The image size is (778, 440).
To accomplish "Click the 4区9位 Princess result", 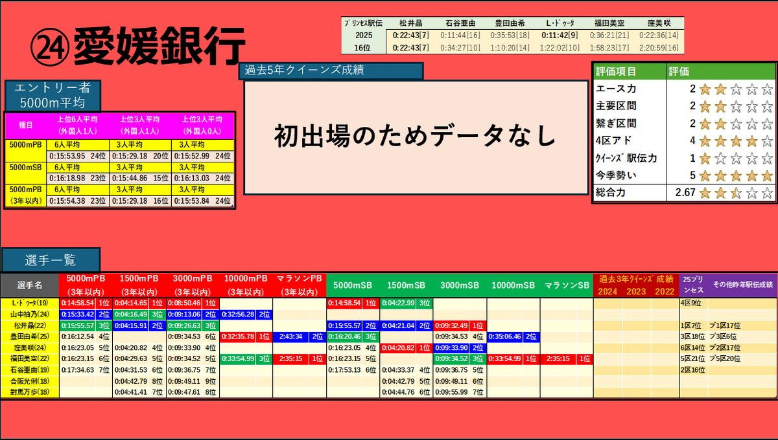I will coord(690,303).
